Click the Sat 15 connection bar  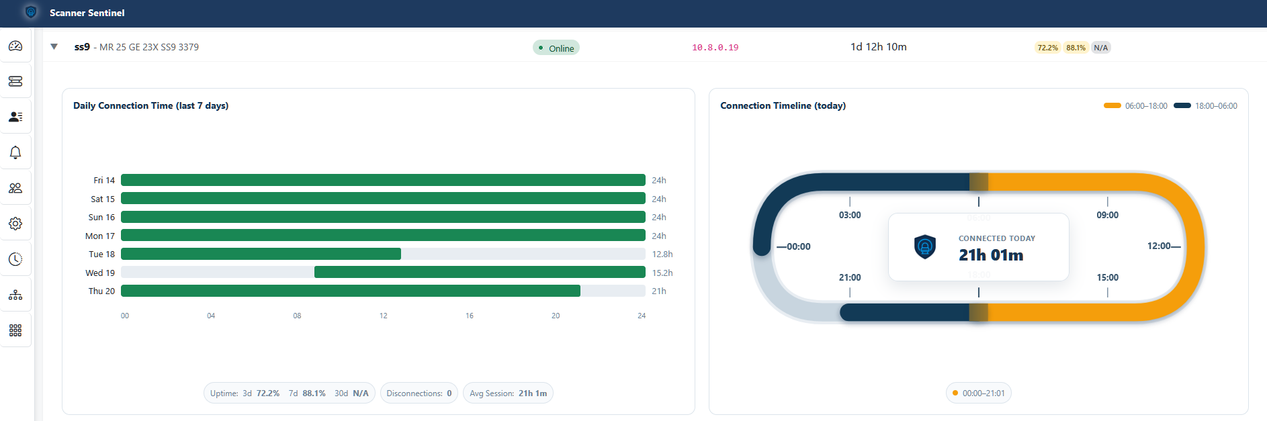(383, 199)
